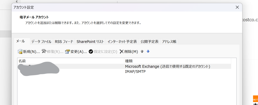
Task: Switch to the 公開予定表 tab
Action: coord(149,41)
